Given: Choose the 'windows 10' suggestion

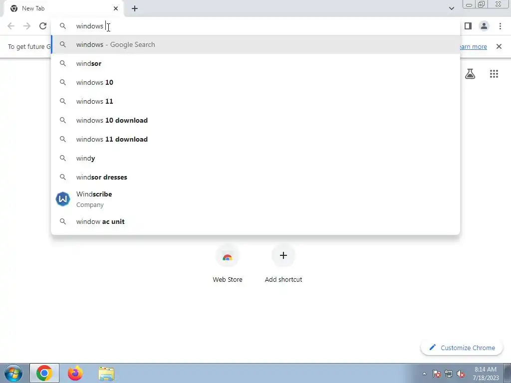Looking at the screenshot, I should point(255,82).
